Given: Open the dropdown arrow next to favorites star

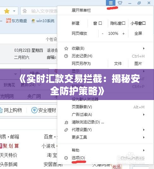Looking at the screenshot, I should [14, 11].
